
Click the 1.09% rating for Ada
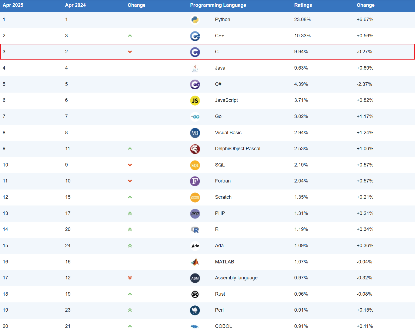coord(301,246)
